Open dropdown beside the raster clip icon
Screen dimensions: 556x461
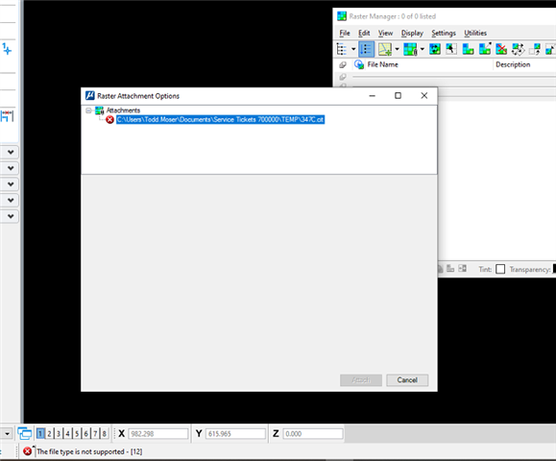pyautogui.click(x=422, y=49)
